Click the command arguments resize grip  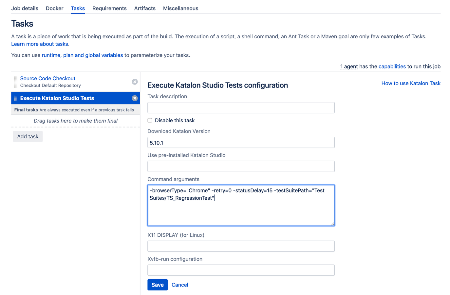pos(332,224)
